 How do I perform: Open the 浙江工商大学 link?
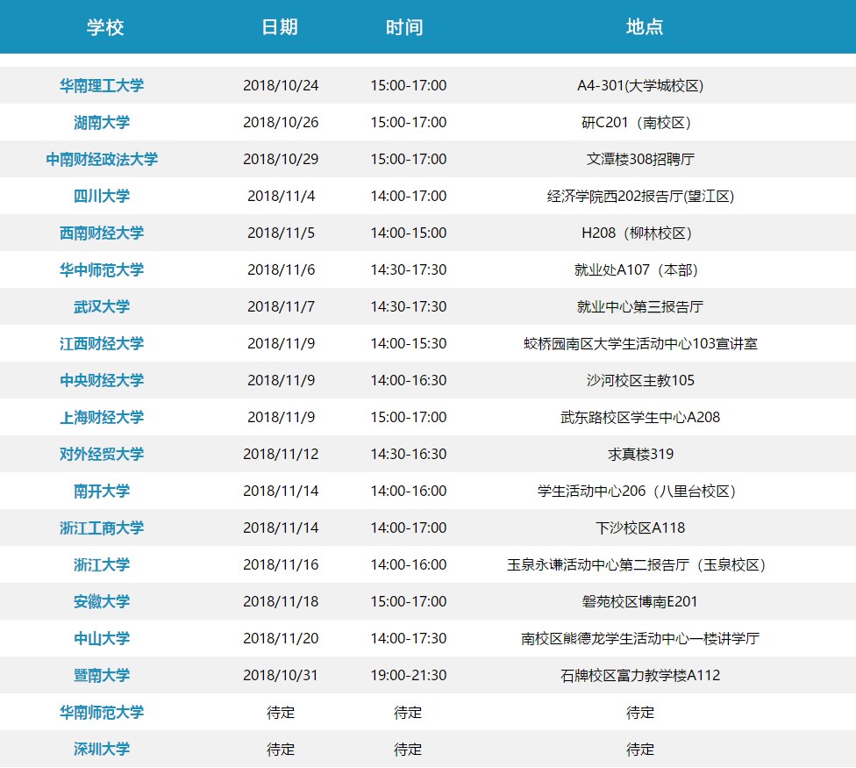click(102, 528)
